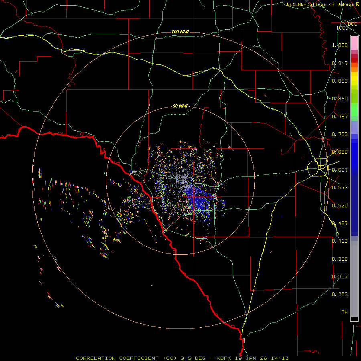Click the Correlation Coefficient KDFX caption
361x361 pixels.
coord(182,358)
